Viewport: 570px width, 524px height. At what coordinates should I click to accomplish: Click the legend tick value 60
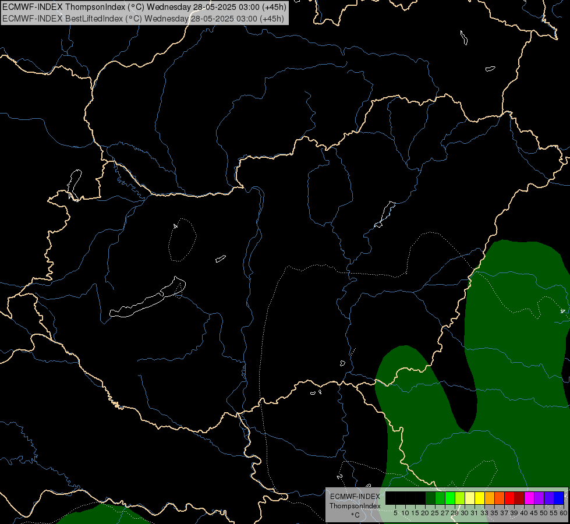563,513
